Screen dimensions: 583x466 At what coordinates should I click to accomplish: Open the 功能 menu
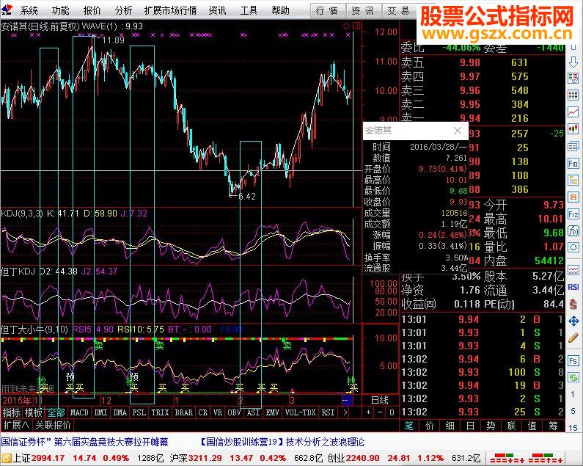(60, 10)
